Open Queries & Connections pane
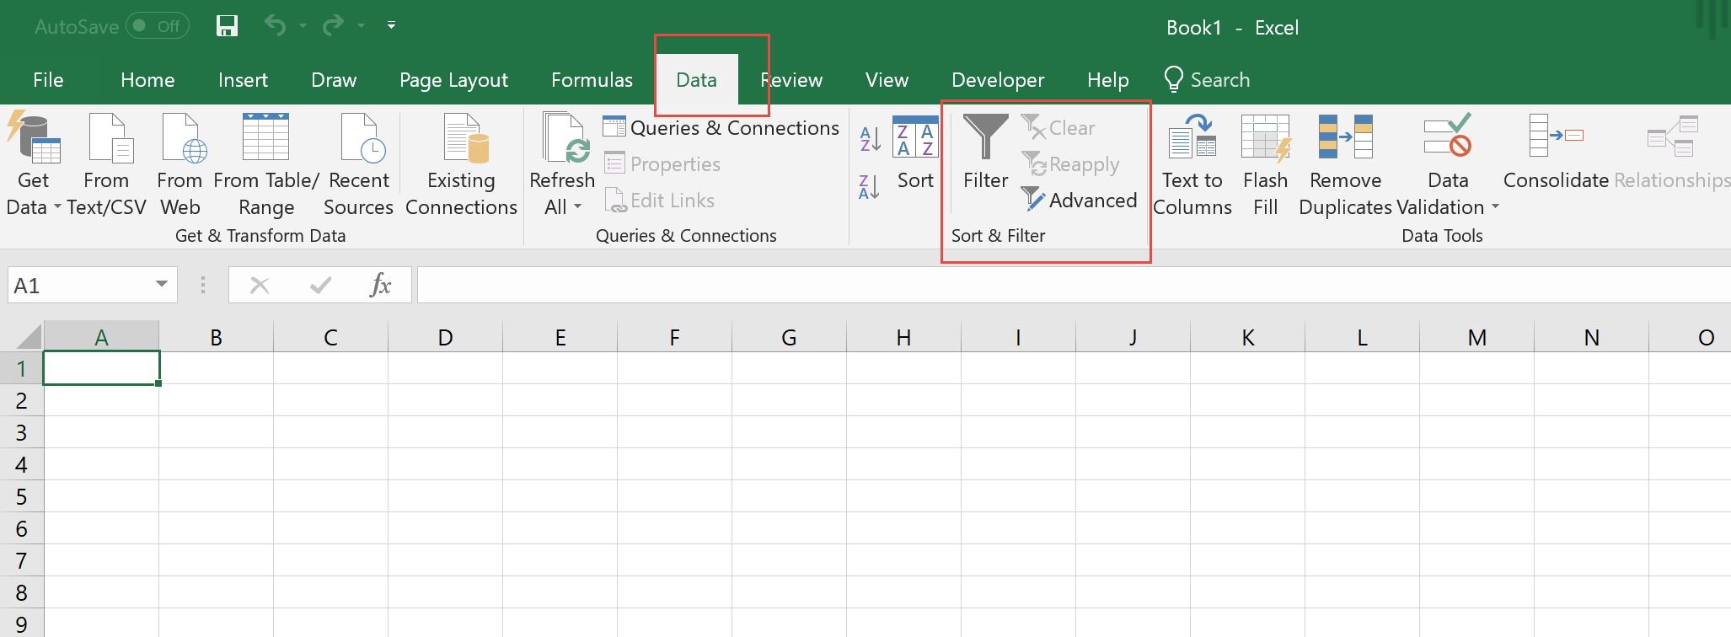This screenshot has height=637, width=1731. tap(721, 128)
